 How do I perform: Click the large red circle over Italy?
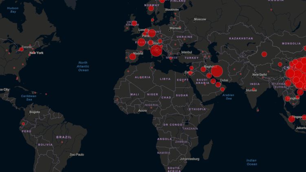[156, 51]
